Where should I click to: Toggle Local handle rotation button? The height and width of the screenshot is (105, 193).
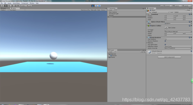[29, 6]
